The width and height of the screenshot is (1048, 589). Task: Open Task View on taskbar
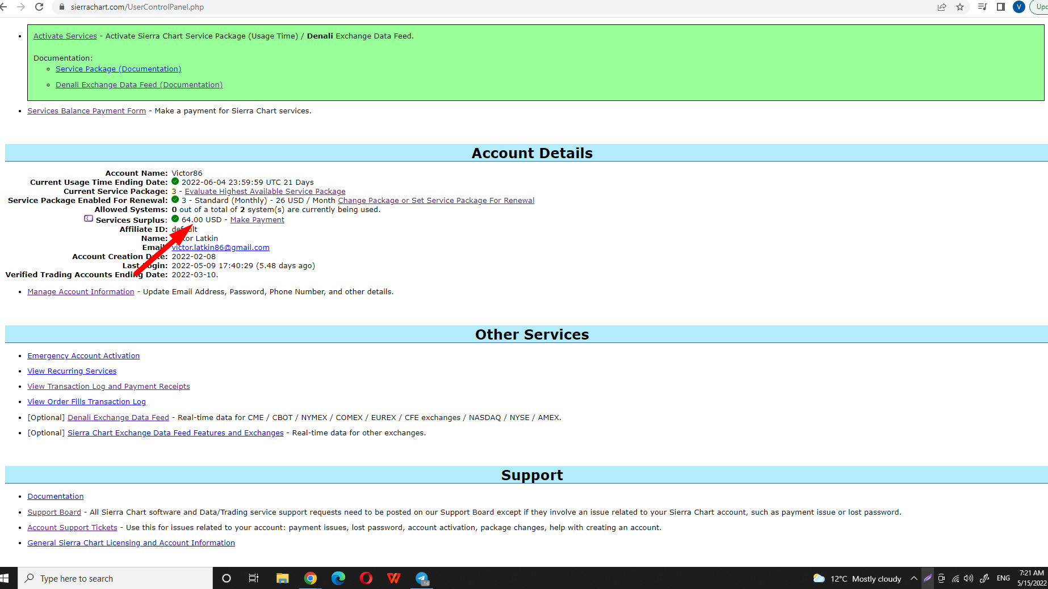pos(254,578)
